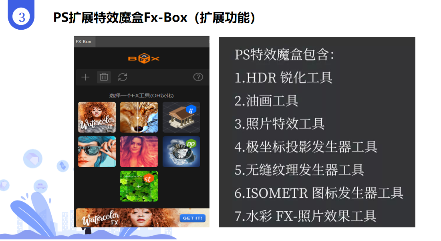Viewport: 441px width, 241px height.
Task: Open the st seamless texture clover tool
Action: click(139, 186)
